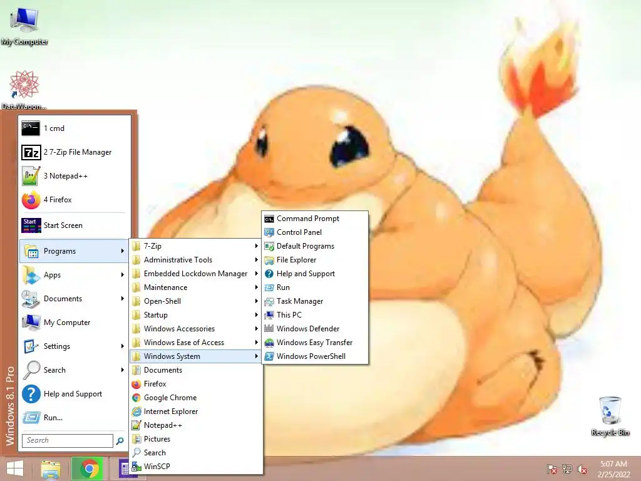641x481 pixels.
Task: Expand the Settings submenu
Action: coord(74,346)
